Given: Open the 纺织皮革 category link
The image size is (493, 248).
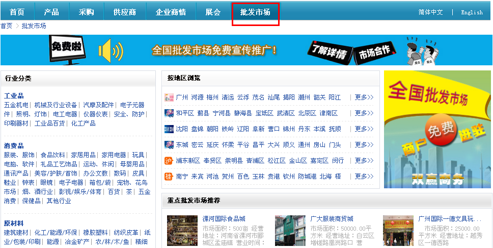Looking at the screenshot, I should pyautogui.click(x=126, y=233).
